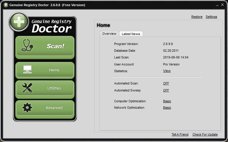Click the computer monitor icon for Home

27,69
